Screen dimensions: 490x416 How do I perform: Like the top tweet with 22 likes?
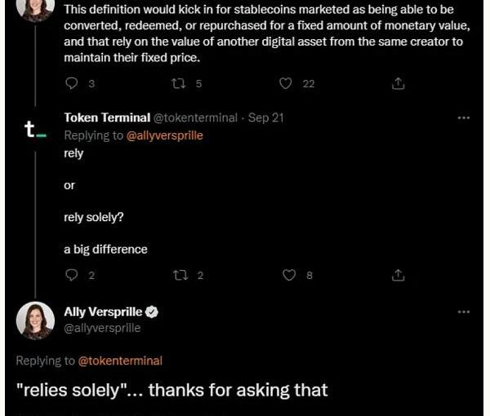(286, 83)
